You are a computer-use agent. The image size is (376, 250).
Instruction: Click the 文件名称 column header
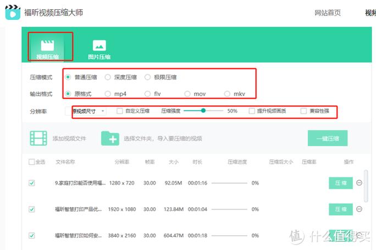point(65,162)
